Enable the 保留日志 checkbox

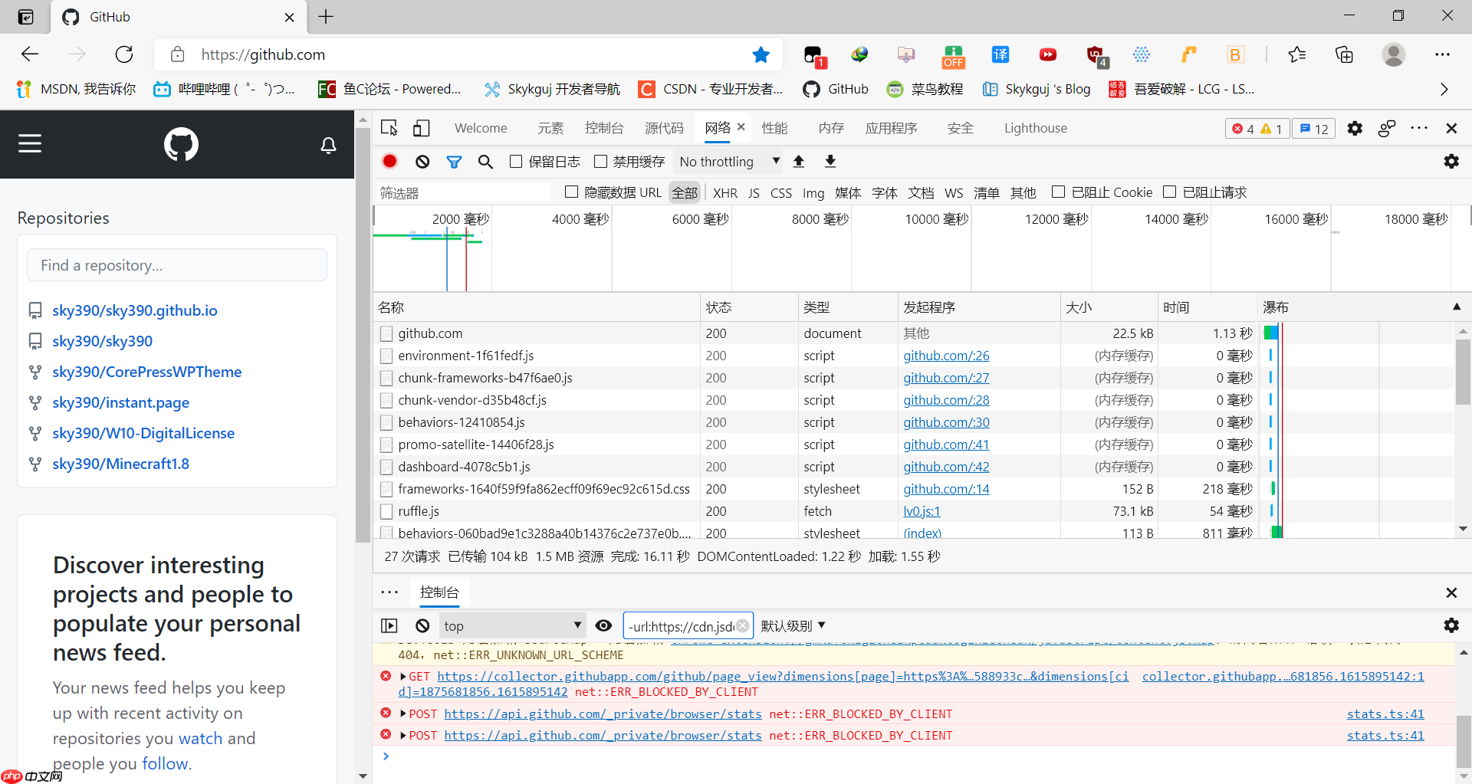point(515,161)
